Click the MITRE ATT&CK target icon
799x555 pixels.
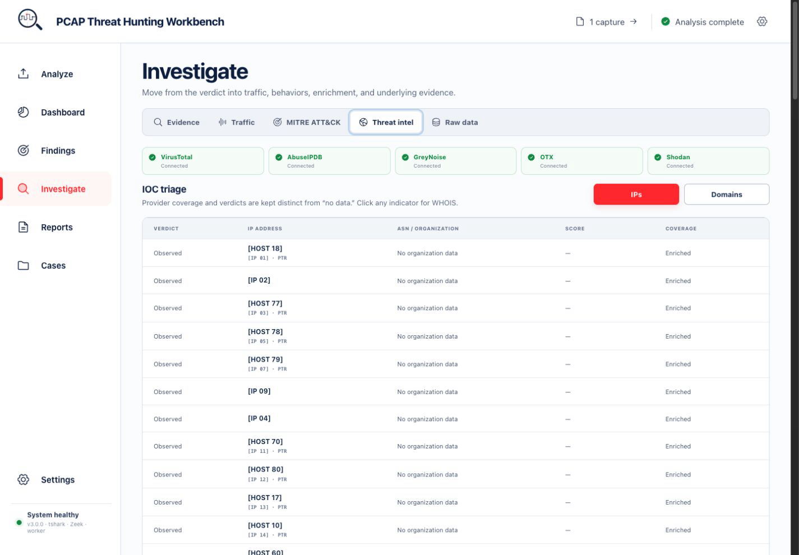tap(278, 122)
